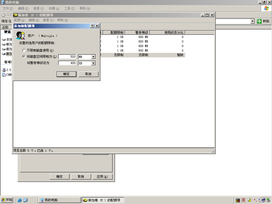The height and width of the screenshot is (204, 272).
Task: Confirm the new quota entry with 确定
Action: (x=66, y=74)
